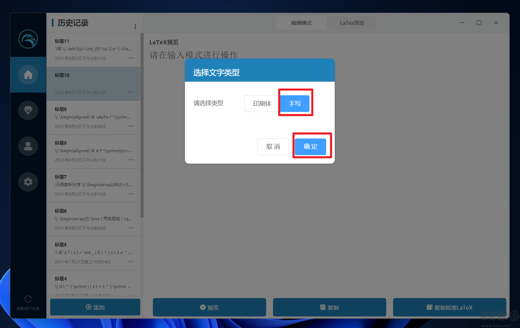Open more options for 标题5

[x=131, y=262]
